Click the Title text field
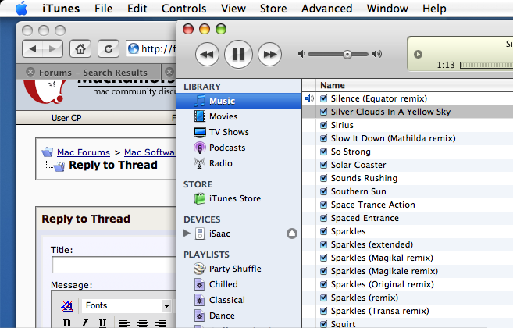The height and width of the screenshot is (328, 513). 115,265
